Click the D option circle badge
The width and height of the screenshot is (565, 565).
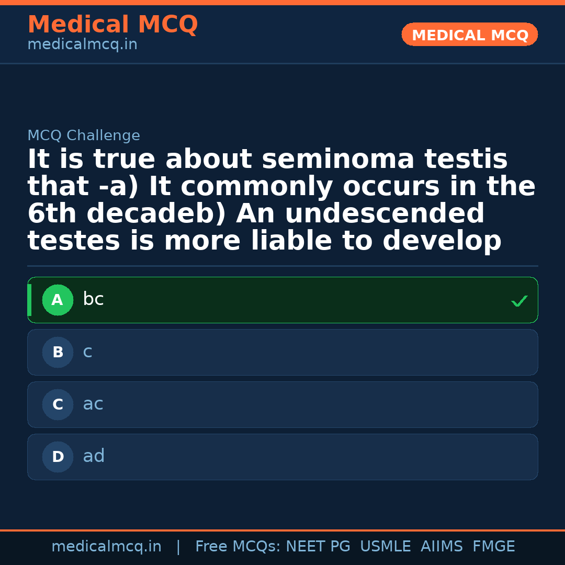(x=58, y=457)
